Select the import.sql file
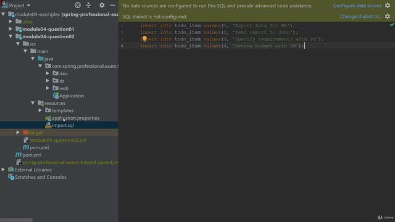The image size is (395, 222). 63,125
